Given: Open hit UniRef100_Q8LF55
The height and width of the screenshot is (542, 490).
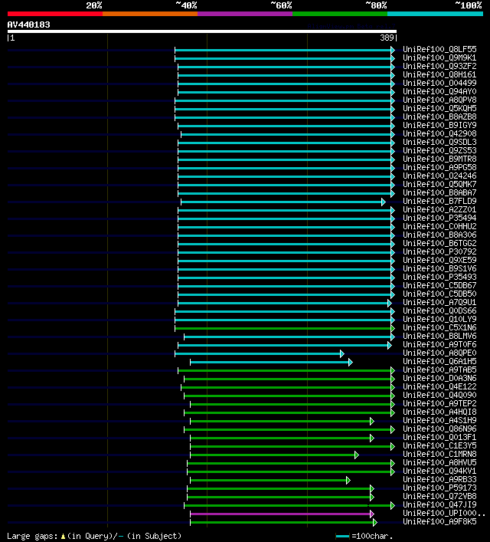Looking at the screenshot, I should coord(439,49).
